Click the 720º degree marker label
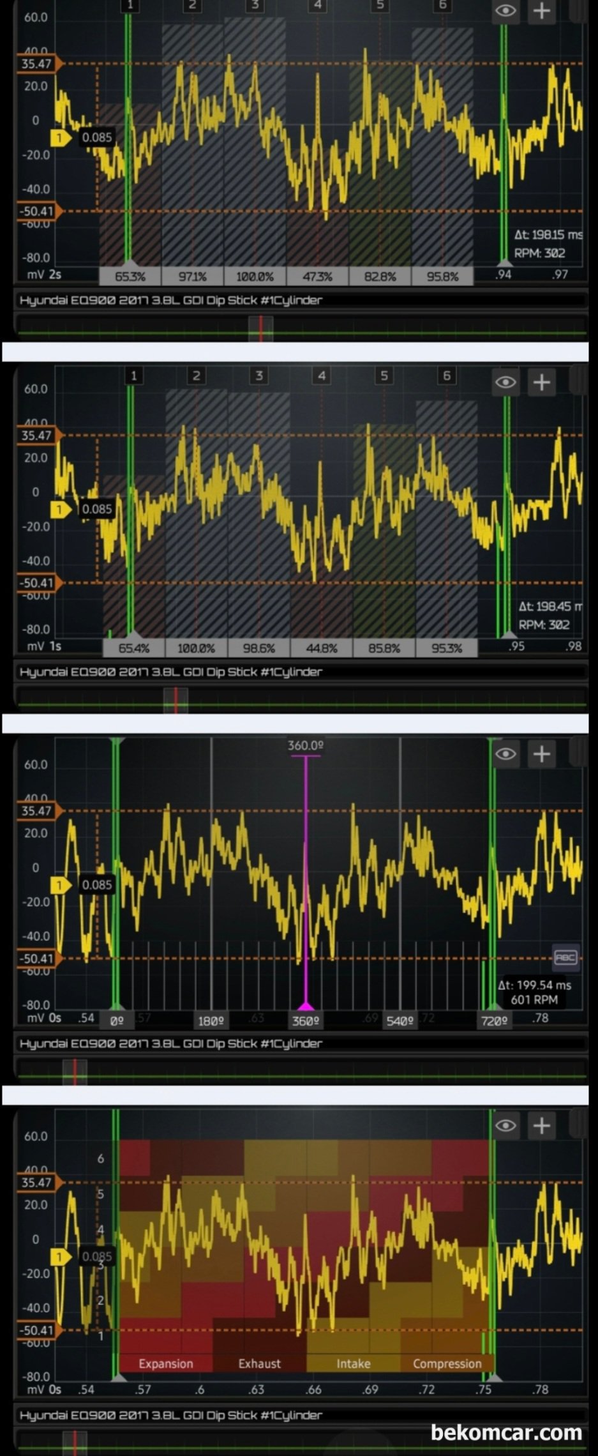Image resolution: width=598 pixels, height=1456 pixels. (494, 1020)
